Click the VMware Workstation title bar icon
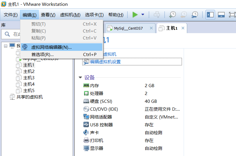 click(3, 4)
